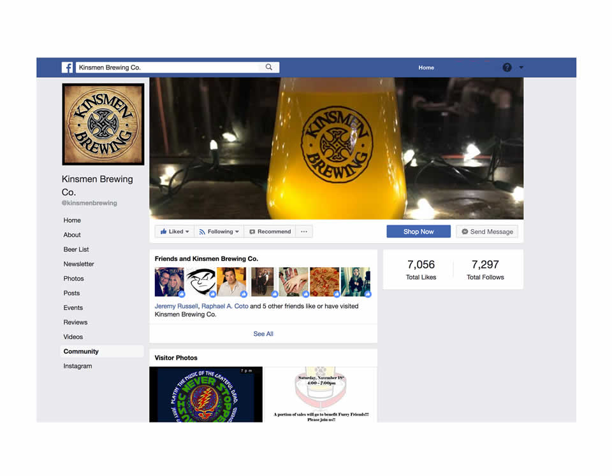This screenshot has height=476, width=612.
Task: Open the cartoon face friend thumbnail
Action: tap(200, 282)
